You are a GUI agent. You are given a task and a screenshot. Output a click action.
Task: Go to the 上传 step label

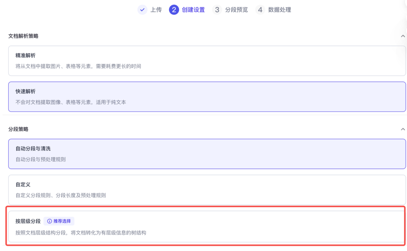[156, 10]
